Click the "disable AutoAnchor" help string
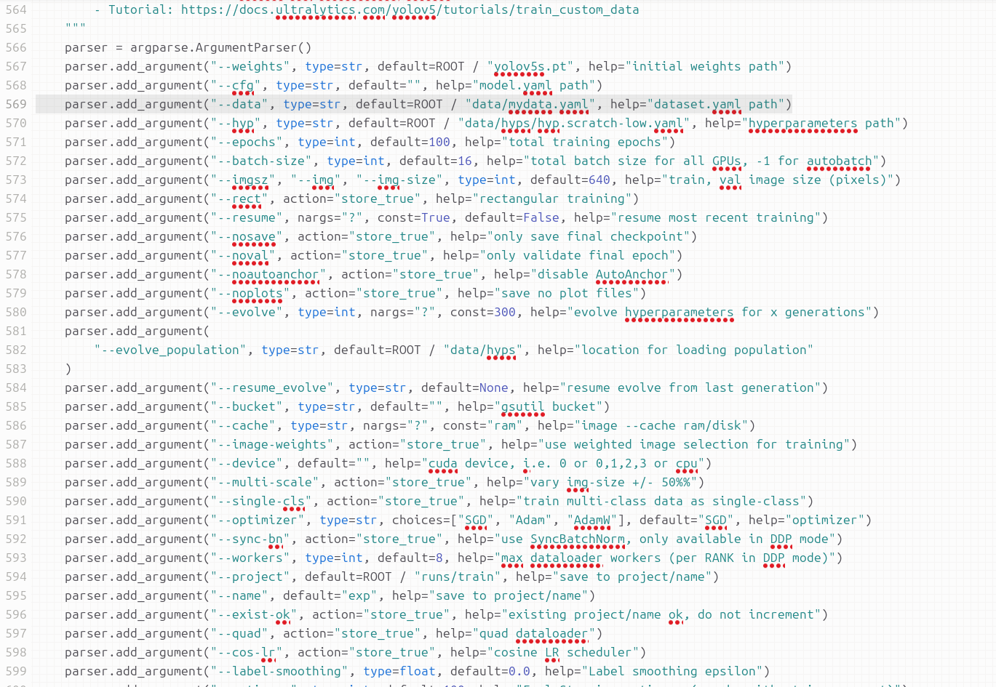996x687 pixels. [x=603, y=274]
